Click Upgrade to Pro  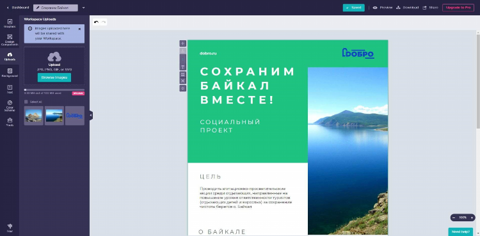coord(458,8)
